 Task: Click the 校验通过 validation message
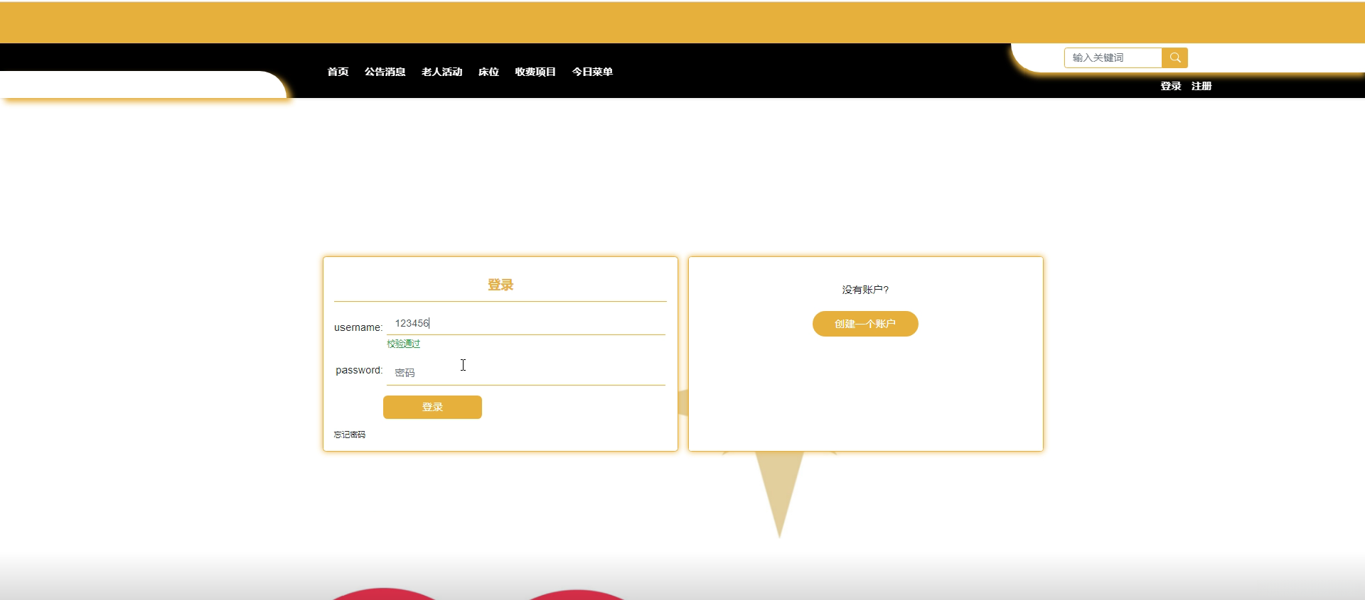pyautogui.click(x=403, y=344)
